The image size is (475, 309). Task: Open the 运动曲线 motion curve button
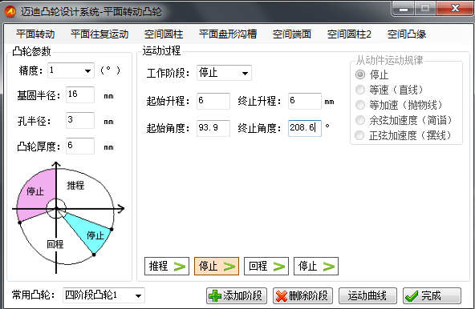pos(367,295)
